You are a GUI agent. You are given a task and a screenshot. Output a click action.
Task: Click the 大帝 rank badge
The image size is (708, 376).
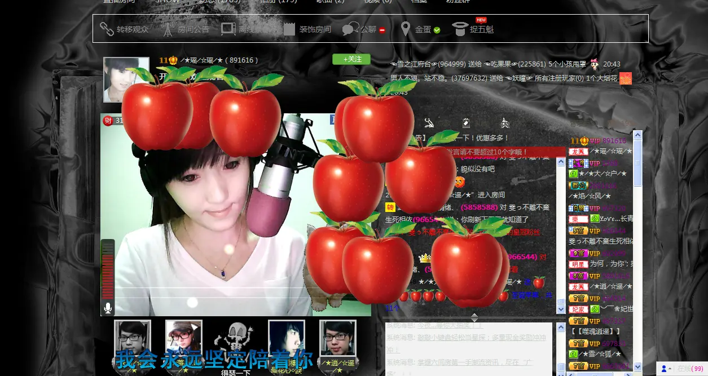point(578,163)
